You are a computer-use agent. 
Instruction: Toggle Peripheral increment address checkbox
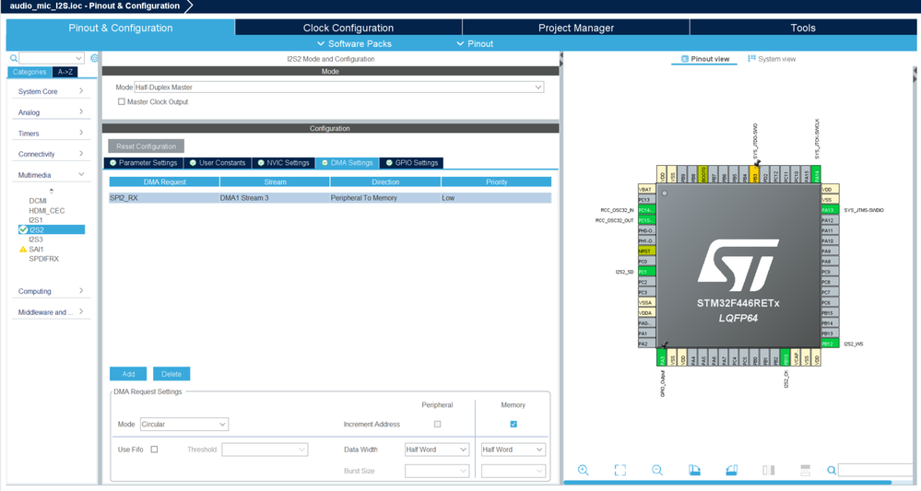pos(437,424)
